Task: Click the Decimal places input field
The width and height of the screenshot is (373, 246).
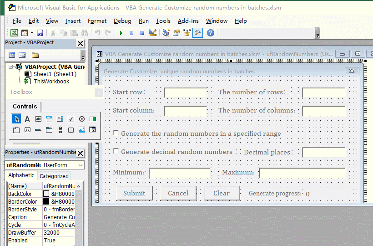Action: pos(324,153)
